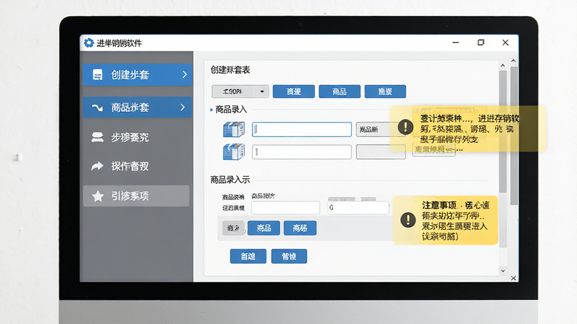Click the 商品录入示 section heading
This screenshot has height=324, width=577.
[x=230, y=179]
